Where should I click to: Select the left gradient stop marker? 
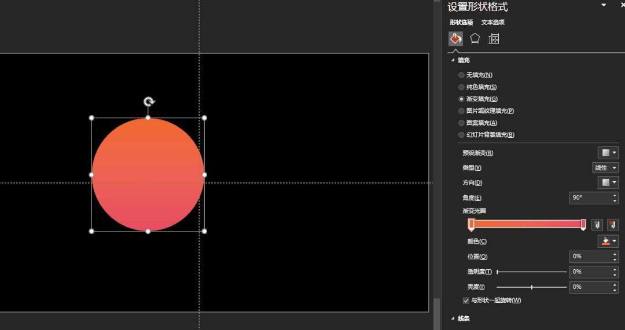coord(471,225)
